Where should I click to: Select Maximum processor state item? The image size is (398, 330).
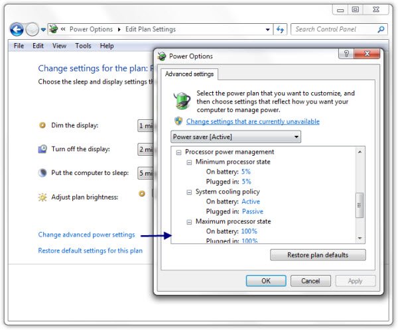[x=233, y=221]
